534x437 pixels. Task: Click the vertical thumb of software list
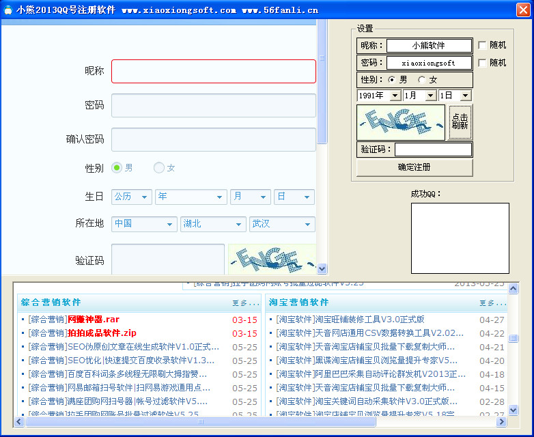click(514, 338)
